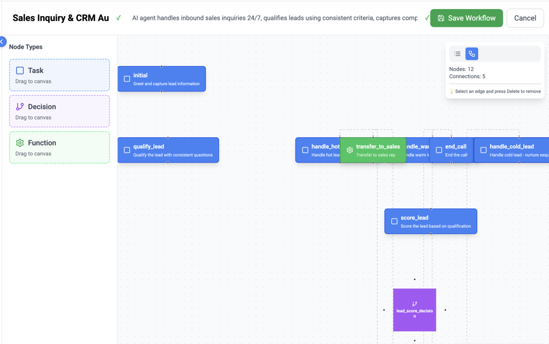Click the floppy disk icon on Save Workflow

coord(441,18)
